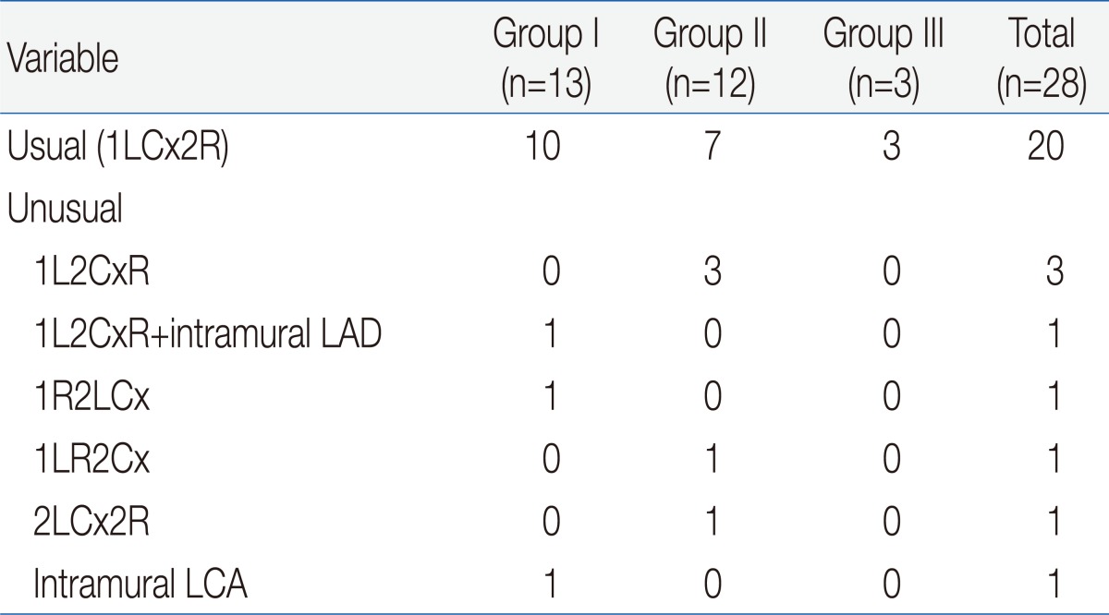Select the Group I (n=13) header
This screenshot has height=615, width=1109.
pos(547,60)
